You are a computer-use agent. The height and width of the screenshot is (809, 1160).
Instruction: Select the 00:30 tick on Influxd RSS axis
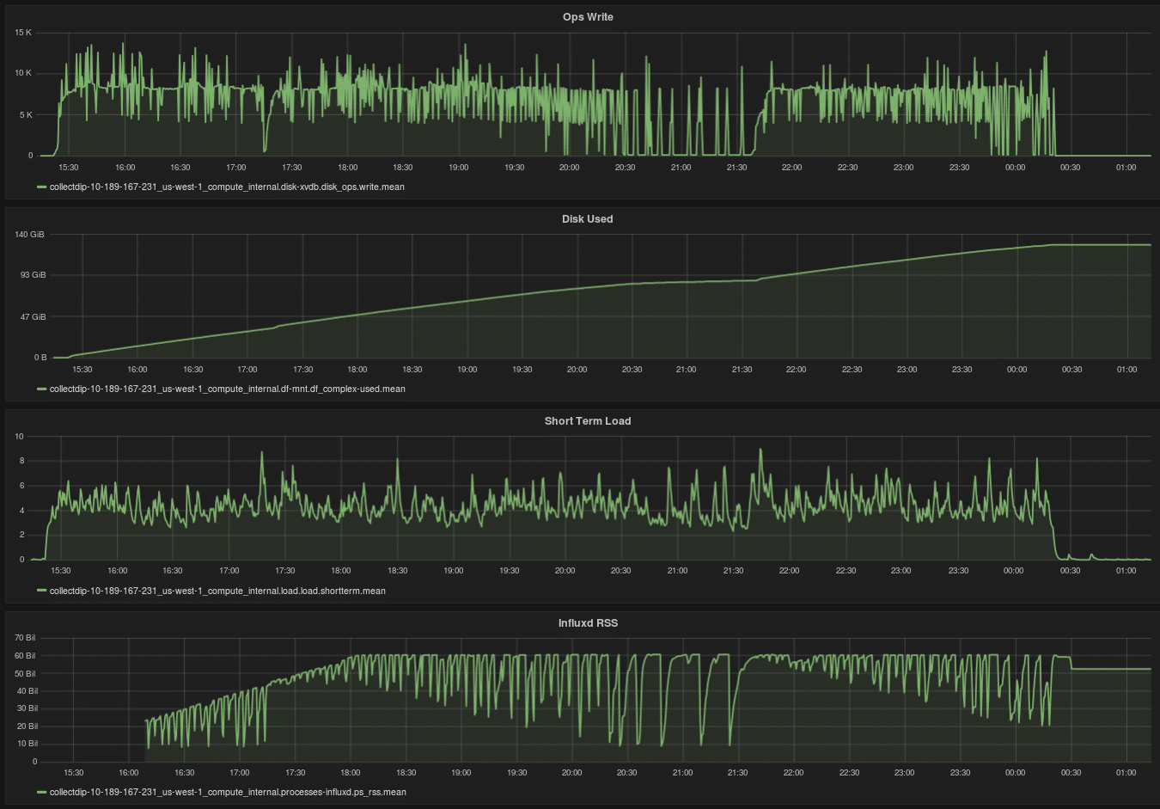1071,773
